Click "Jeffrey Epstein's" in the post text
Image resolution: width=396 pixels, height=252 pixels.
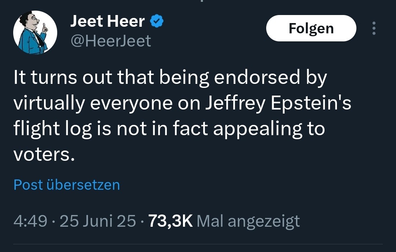coord(278,104)
